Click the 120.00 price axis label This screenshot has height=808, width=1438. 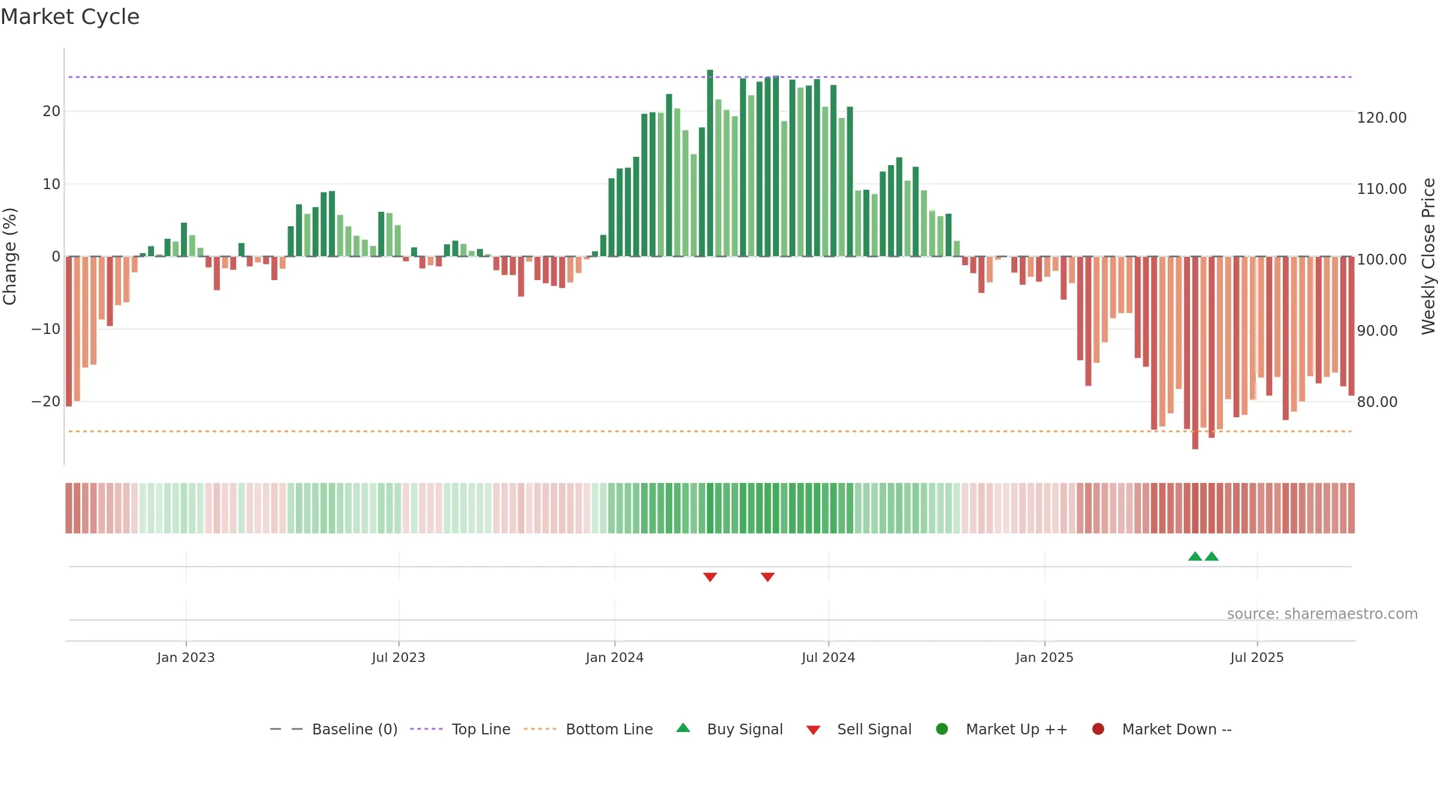point(1382,117)
